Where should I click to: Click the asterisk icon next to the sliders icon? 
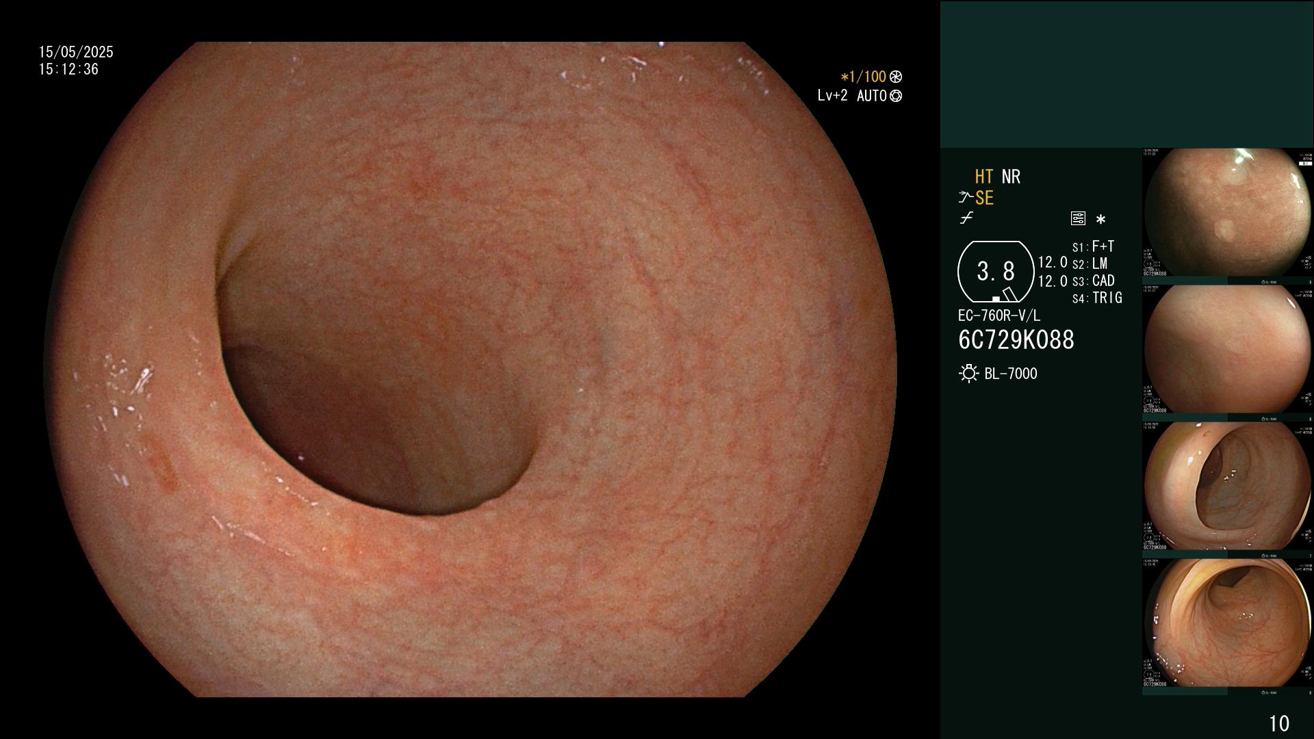(1100, 220)
